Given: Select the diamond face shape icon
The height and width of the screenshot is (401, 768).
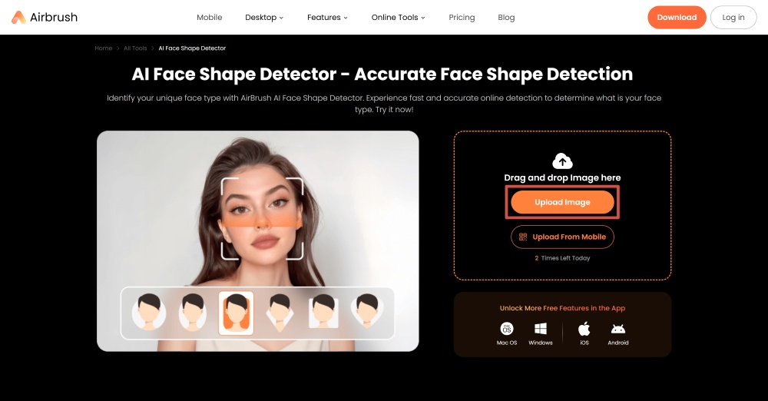Looking at the screenshot, I should point(280,312).
